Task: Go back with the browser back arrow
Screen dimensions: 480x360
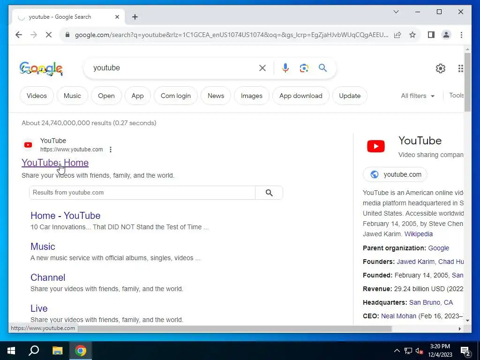Action: (x=19, y=35)
